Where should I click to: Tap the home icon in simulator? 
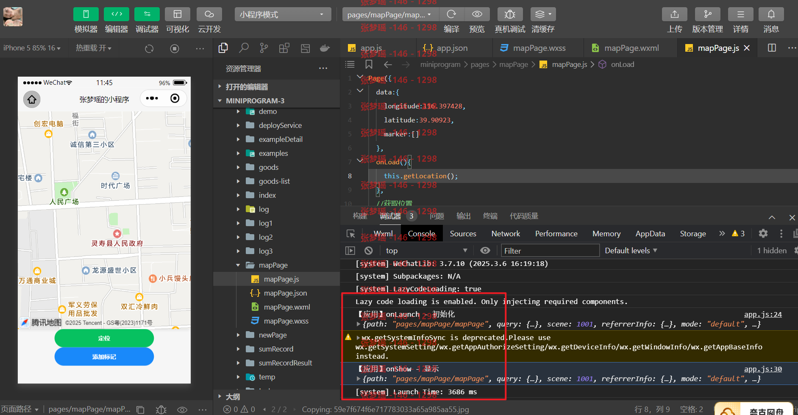32,100
